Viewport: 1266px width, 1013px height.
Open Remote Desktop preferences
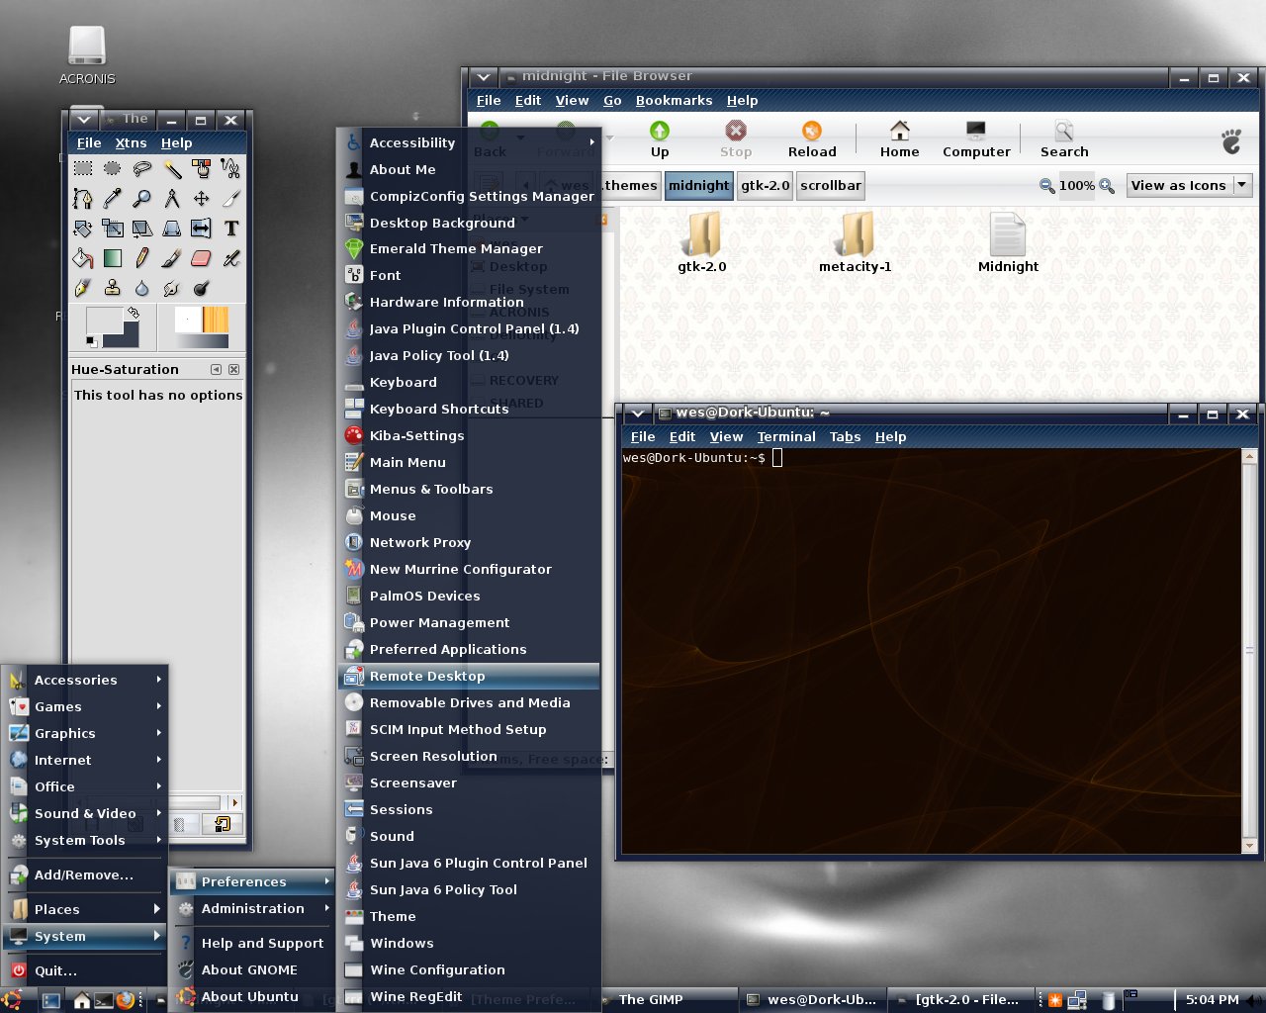pyautogui.click(x=471, y=676)
